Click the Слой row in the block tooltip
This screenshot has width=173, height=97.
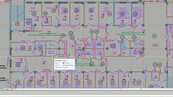point(64,65)
